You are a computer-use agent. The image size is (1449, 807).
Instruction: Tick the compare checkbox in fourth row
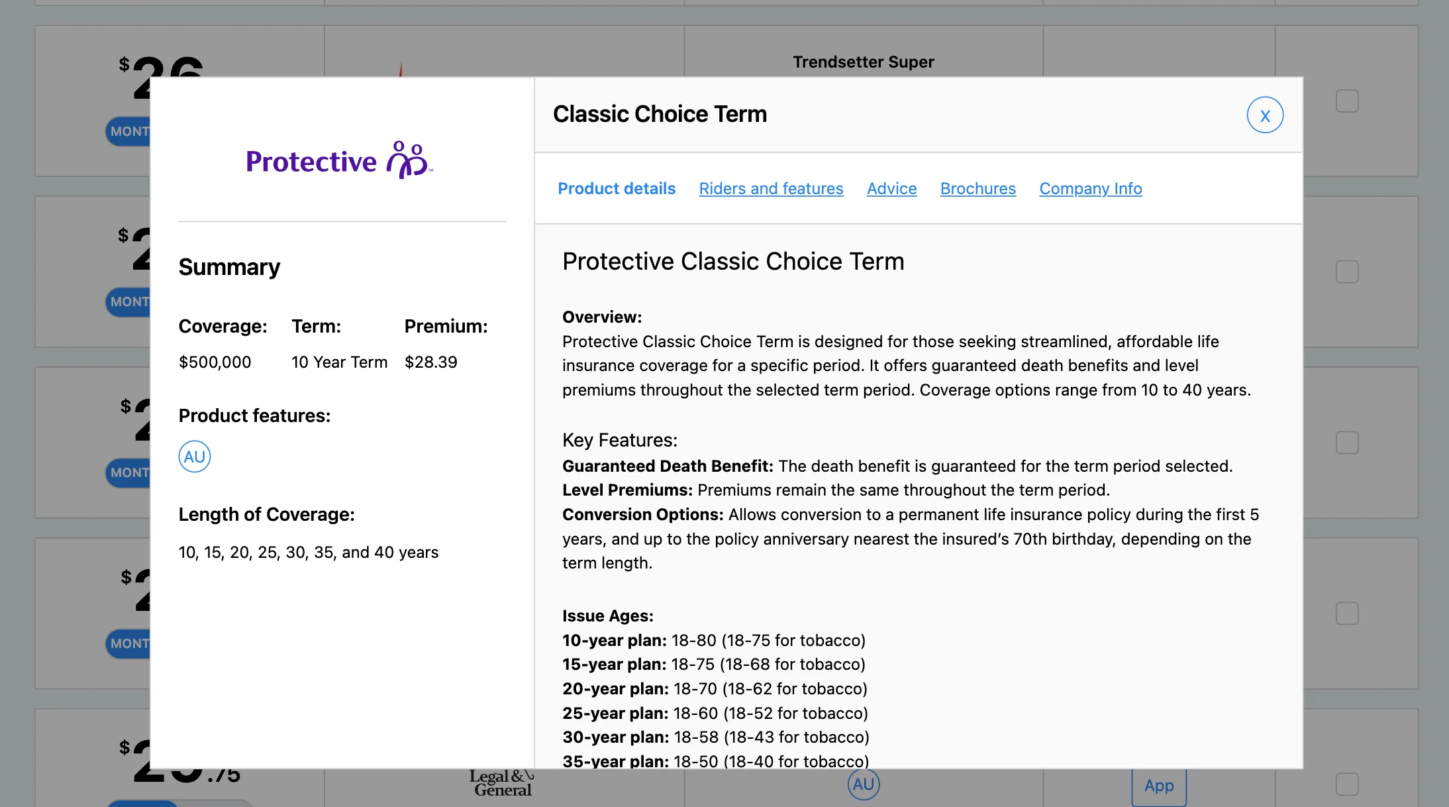pyautogui.click(x=1347, y=614)
